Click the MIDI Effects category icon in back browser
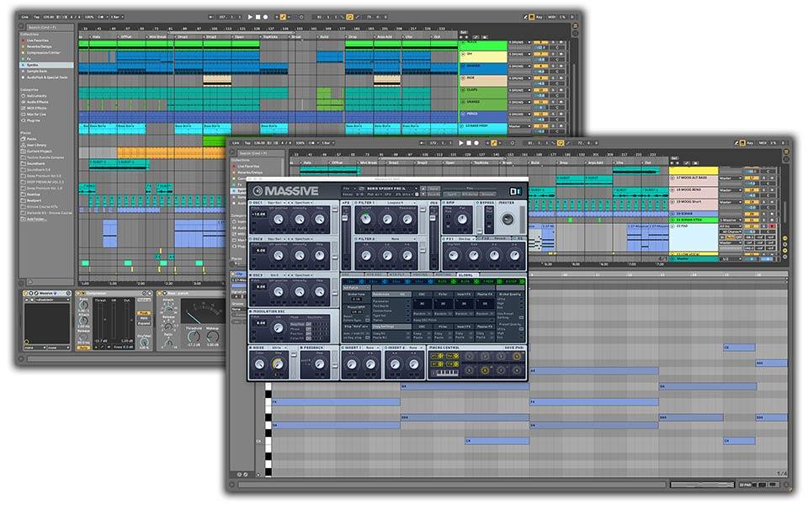The height and width of the screenshot is (505, 808). pos(24,109)
